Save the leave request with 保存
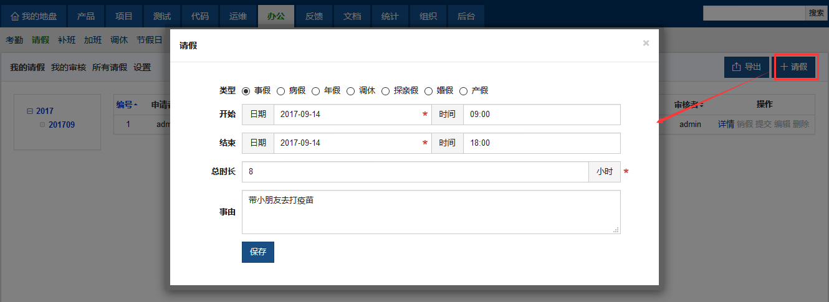This screenshot has width=829, height=302. coord(258,252)
